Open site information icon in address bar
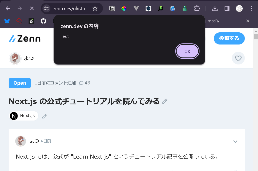 click(47, 8)
